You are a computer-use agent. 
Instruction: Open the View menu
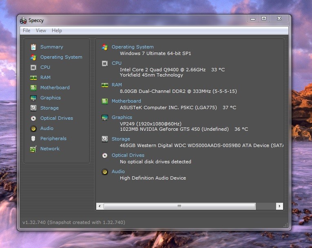coord(41,31)
